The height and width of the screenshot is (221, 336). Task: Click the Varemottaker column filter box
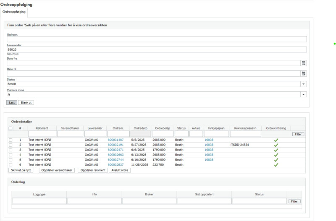70,134
